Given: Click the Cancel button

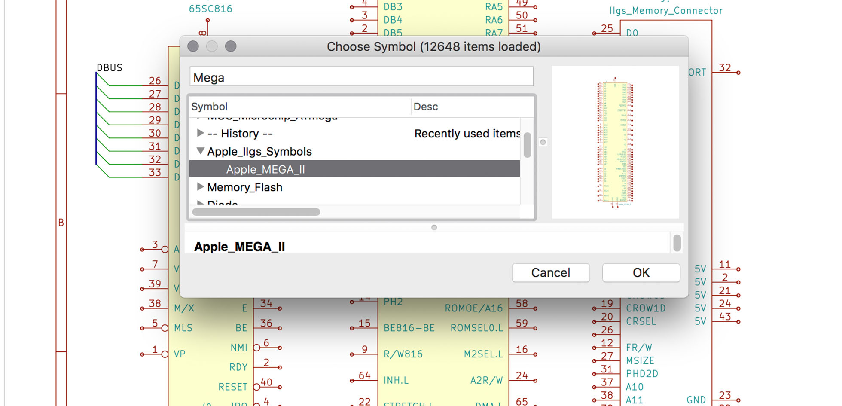Looking at the screenshot, I should point(551,272).
